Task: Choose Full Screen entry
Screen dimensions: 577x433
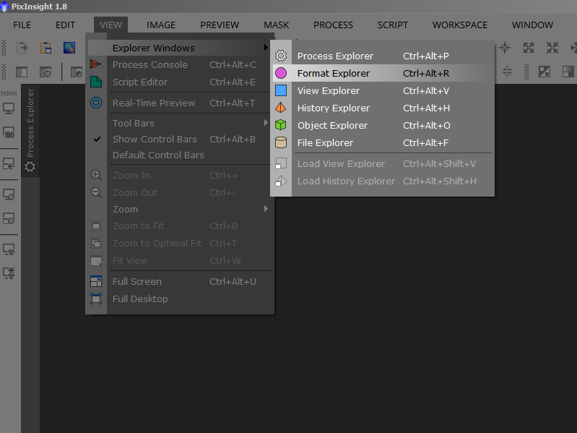Action: pyautogui.click(x=179, y=281)
